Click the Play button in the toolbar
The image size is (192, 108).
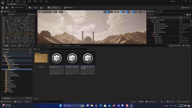pos(49,7)
